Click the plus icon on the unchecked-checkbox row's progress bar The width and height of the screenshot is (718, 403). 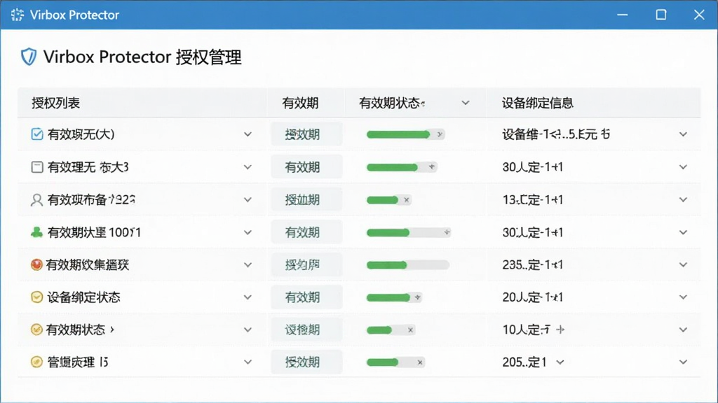point(432,167)
